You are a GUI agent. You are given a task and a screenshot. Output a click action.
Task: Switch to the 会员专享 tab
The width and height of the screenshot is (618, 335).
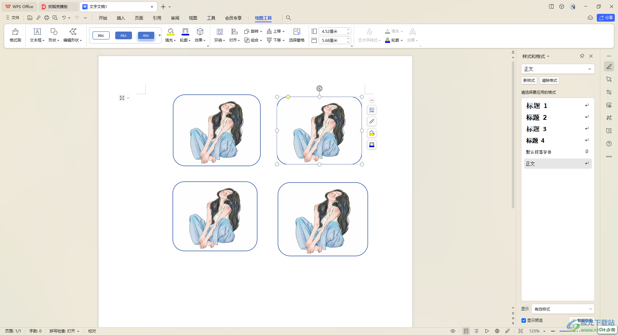233,18
